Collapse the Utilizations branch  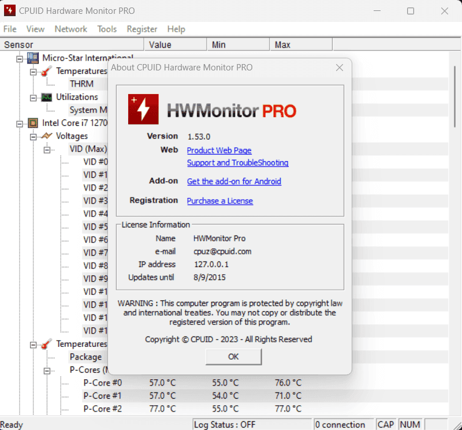33,98
